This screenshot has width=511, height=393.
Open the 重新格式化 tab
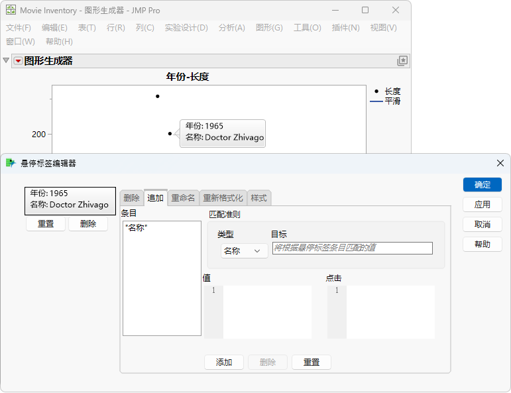223,197
